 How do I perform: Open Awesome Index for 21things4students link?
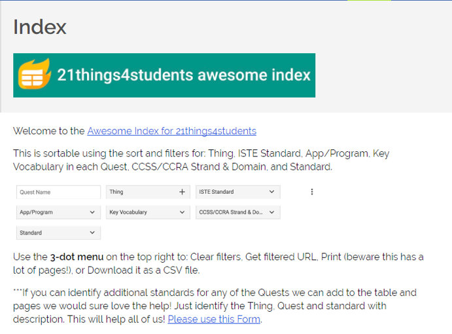coord(172,131)
